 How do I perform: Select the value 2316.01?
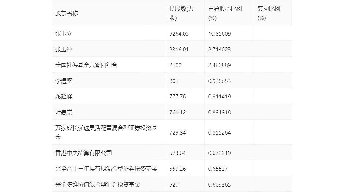179,50
